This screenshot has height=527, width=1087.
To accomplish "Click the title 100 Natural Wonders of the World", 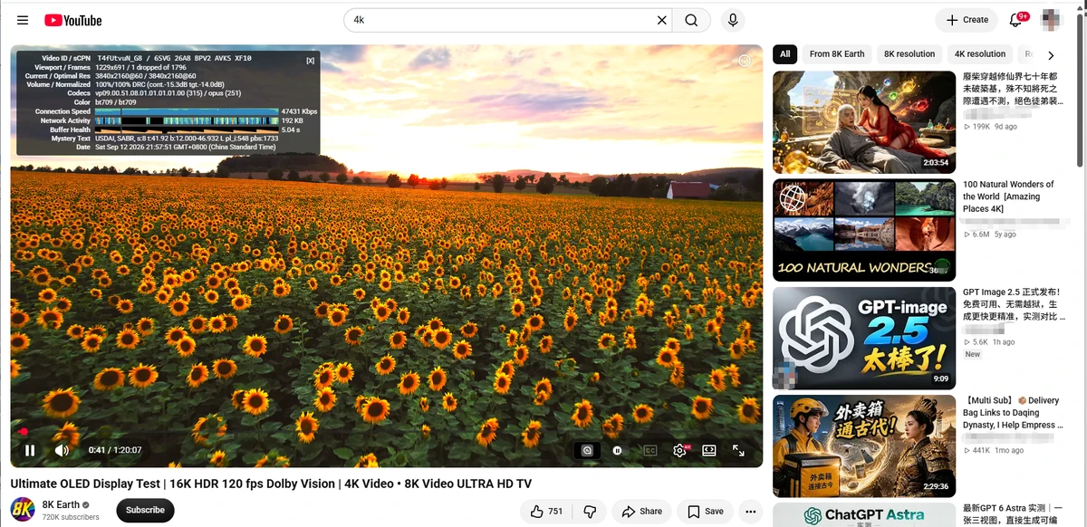I will click(x=1008, y=196).
